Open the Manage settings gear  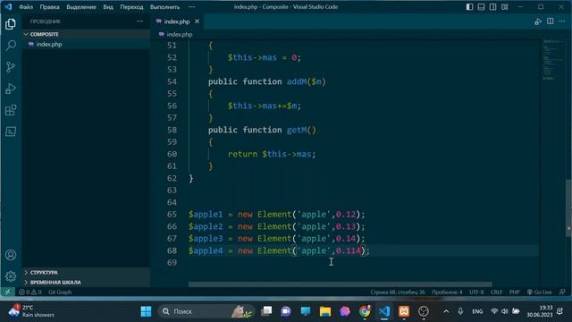coord(11,276)
